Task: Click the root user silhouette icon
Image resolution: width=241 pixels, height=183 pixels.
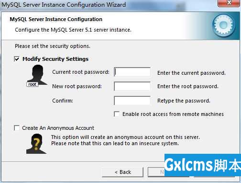Action: point(37,75)
